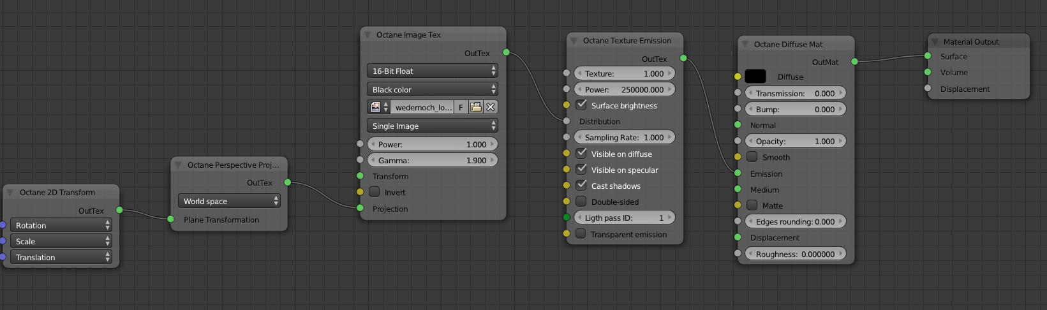
Task: Collapse the Octane Diffuse Mat node triangle
Action: coord(745,45)
